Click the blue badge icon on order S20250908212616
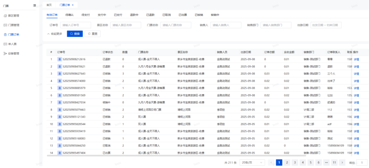 click(60, 59)
